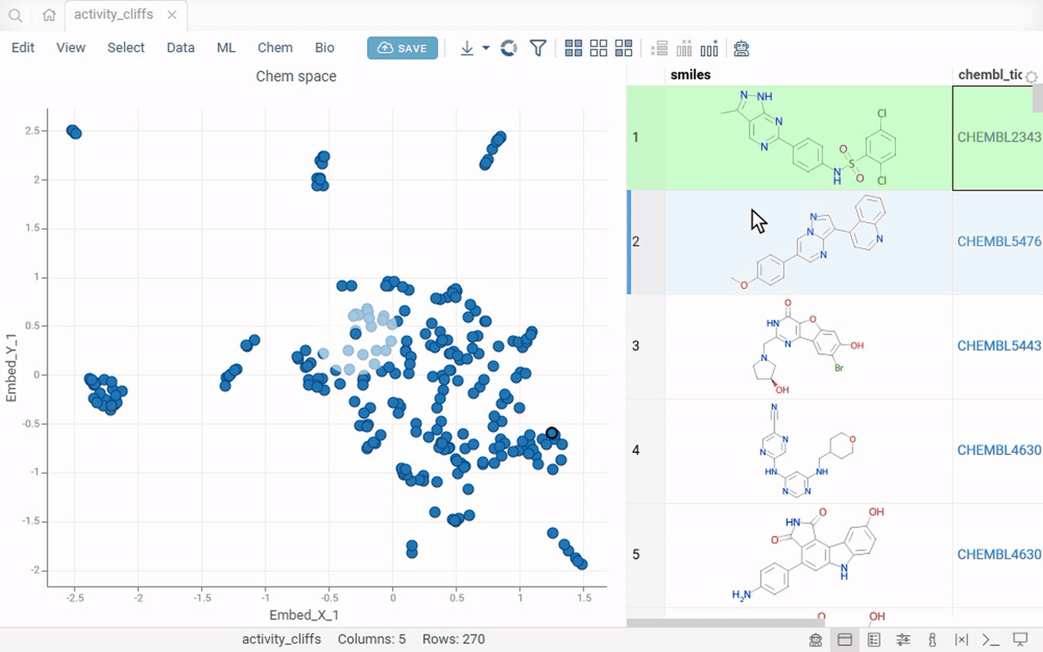Open the Bio menu
1043x652 pixels.
pyautogui.click(x=325, y=48)
